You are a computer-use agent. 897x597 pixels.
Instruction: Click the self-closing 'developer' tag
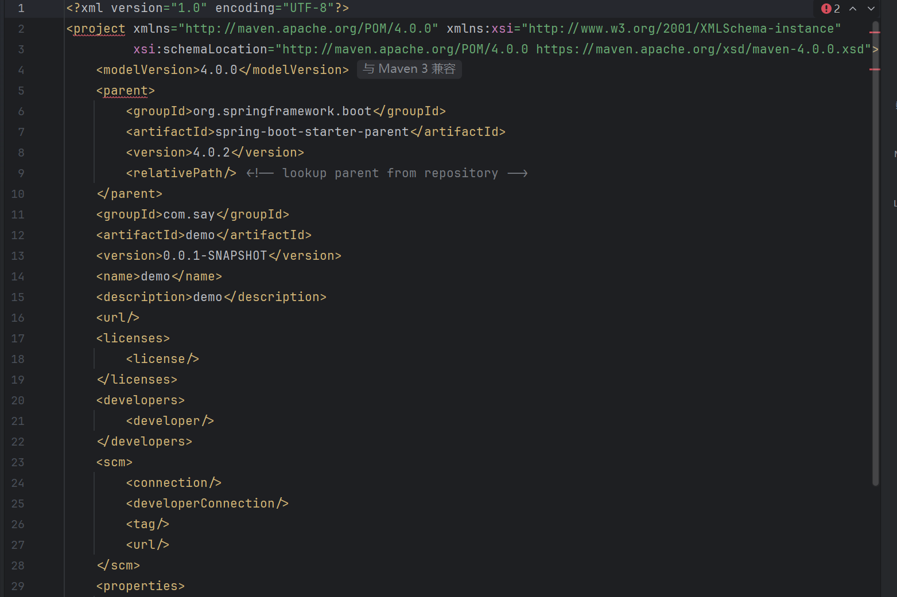click(x=170, y=421)
